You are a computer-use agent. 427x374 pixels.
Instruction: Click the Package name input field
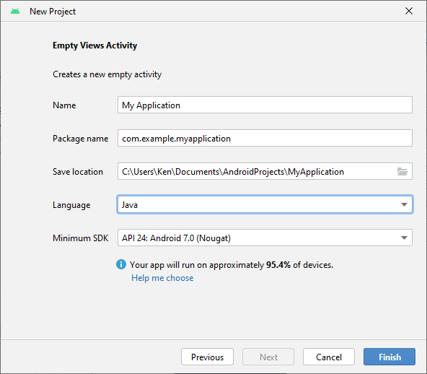point(265,138)
